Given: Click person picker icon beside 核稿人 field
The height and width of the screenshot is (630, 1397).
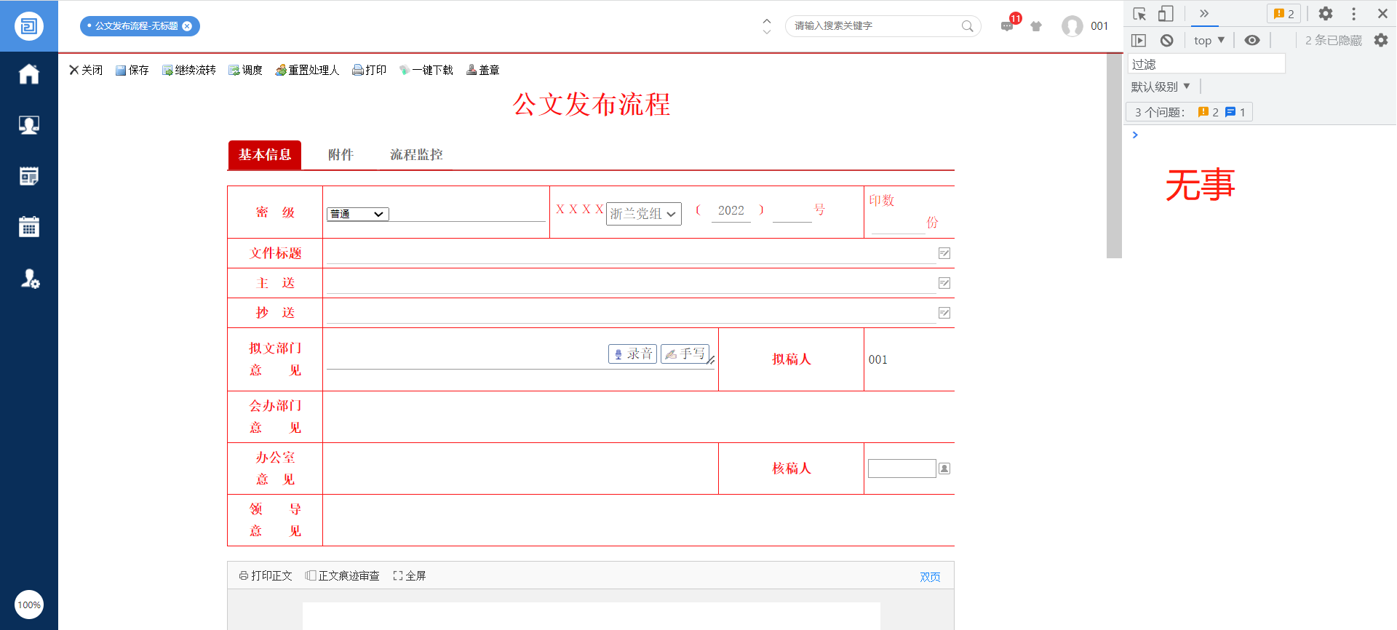Looking at the screenshot, I should click(x=944, y=468).
